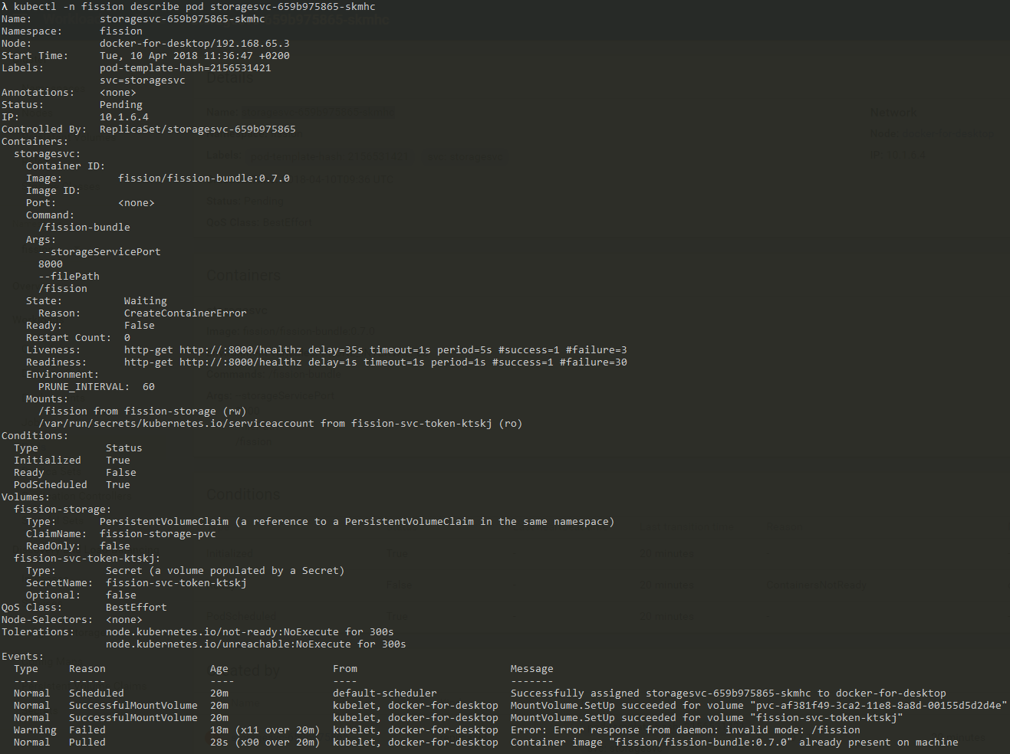1010x754 pixels.
Task: Select the /fission from fission-storage mount
Action: coord(143,411)
